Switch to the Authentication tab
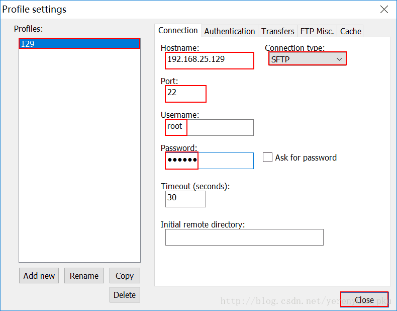 click(229, 31)
